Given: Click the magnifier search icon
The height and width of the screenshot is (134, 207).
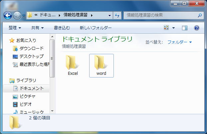Looking at the screenshot, I should point(200,15).
